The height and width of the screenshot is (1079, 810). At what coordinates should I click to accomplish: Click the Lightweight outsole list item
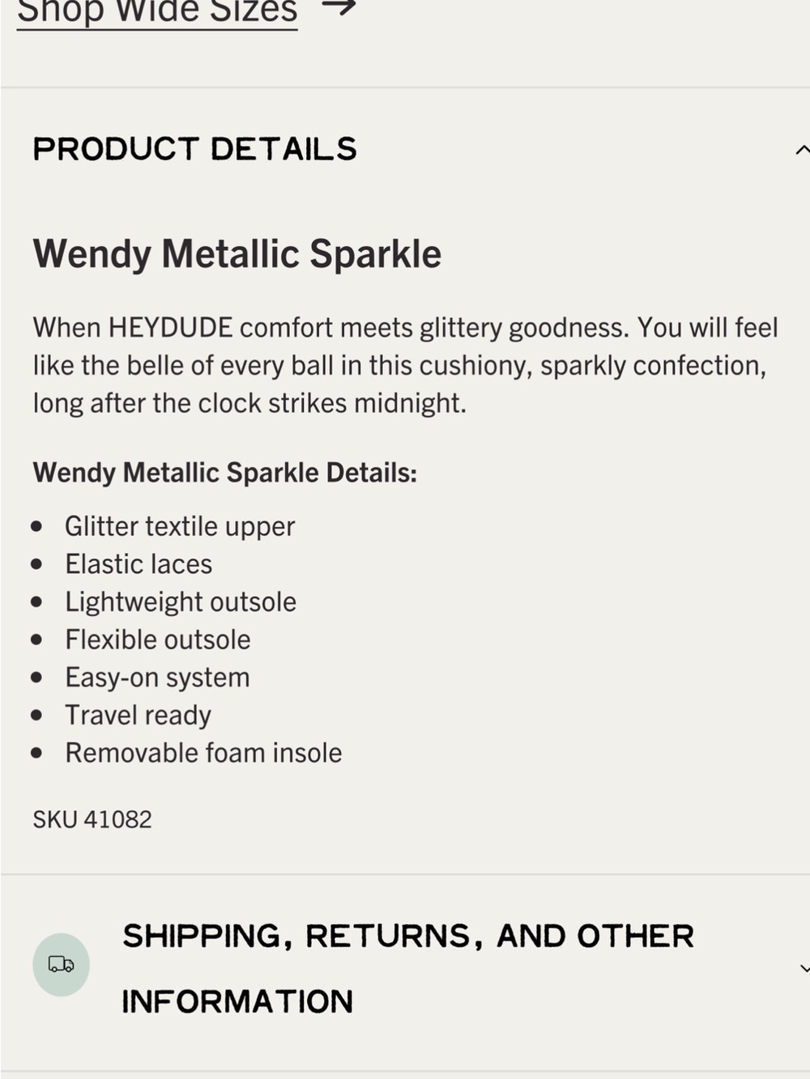(181, 602)
